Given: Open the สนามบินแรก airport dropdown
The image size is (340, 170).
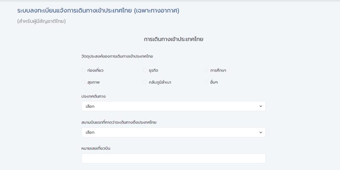Looking at the screenshot, I should pos(173,132).
